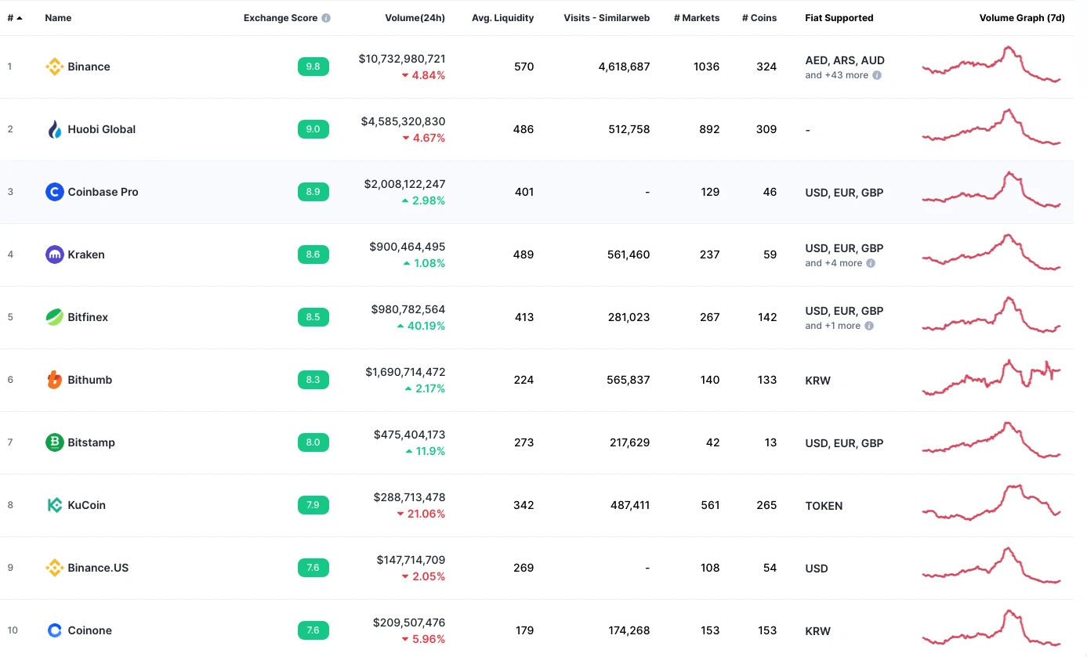The width and height of the screenshot is (1087, 657).
Task: Sort by the # Coins column header
Action: click(x=759, y=18)
